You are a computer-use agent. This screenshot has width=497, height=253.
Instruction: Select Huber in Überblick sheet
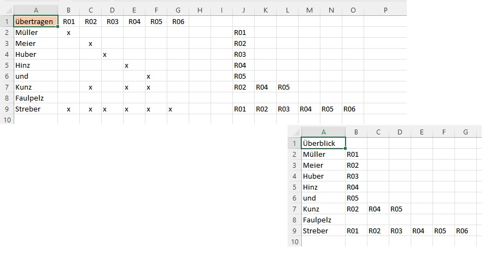click(323, 176)
